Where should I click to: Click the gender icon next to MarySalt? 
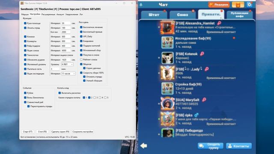[204, 100]
